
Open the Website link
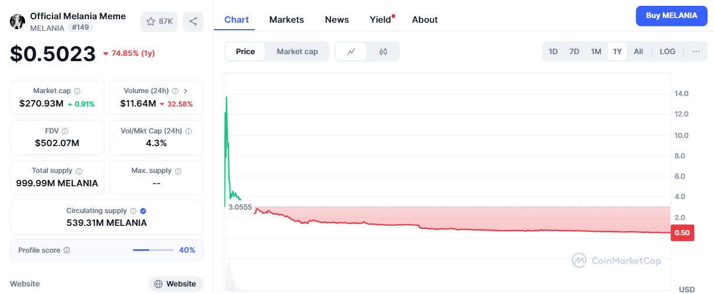click(x=175, y=284)
